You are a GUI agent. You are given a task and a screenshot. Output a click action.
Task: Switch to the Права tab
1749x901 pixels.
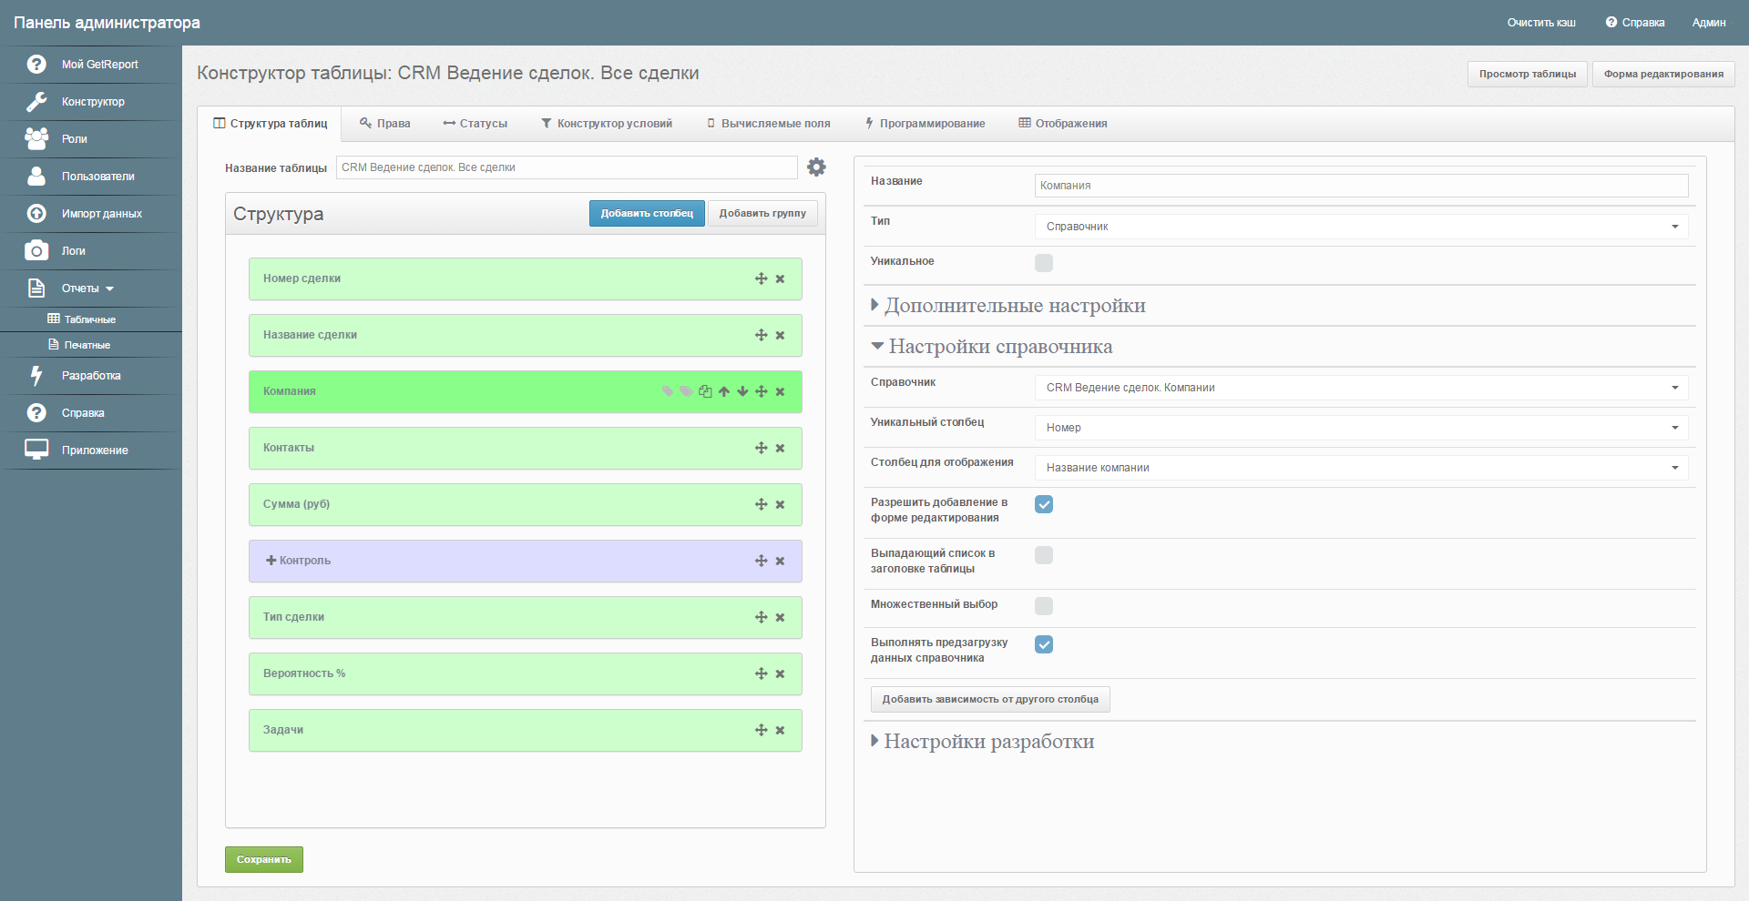[384, 124]
